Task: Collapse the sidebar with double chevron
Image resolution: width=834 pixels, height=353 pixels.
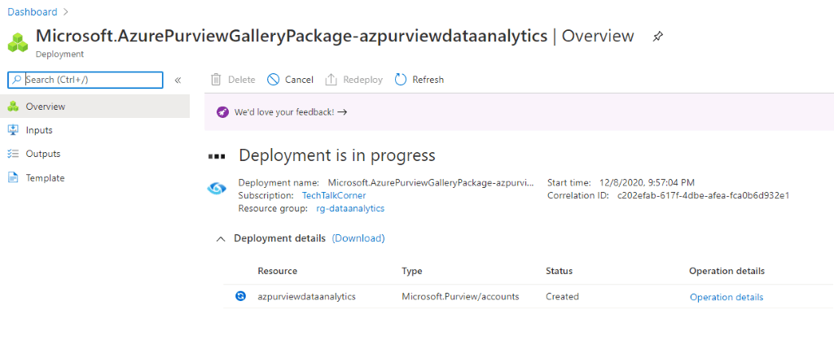Action: click(178, 81)
